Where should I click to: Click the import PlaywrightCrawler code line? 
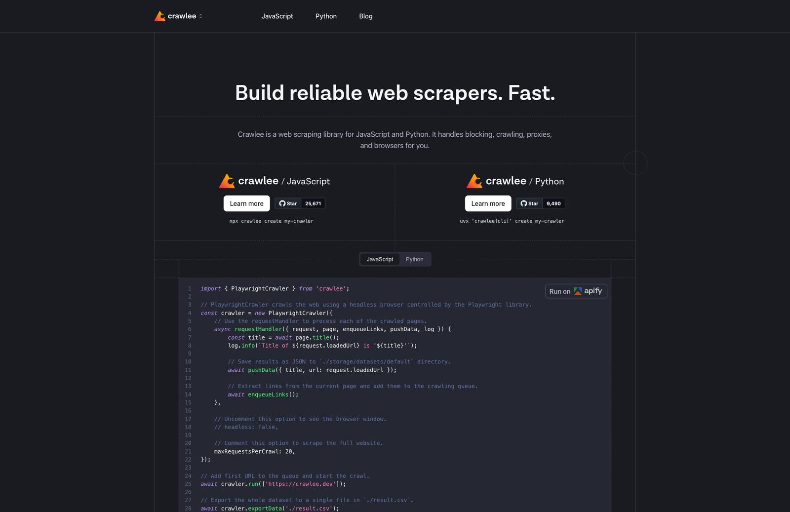275,288
